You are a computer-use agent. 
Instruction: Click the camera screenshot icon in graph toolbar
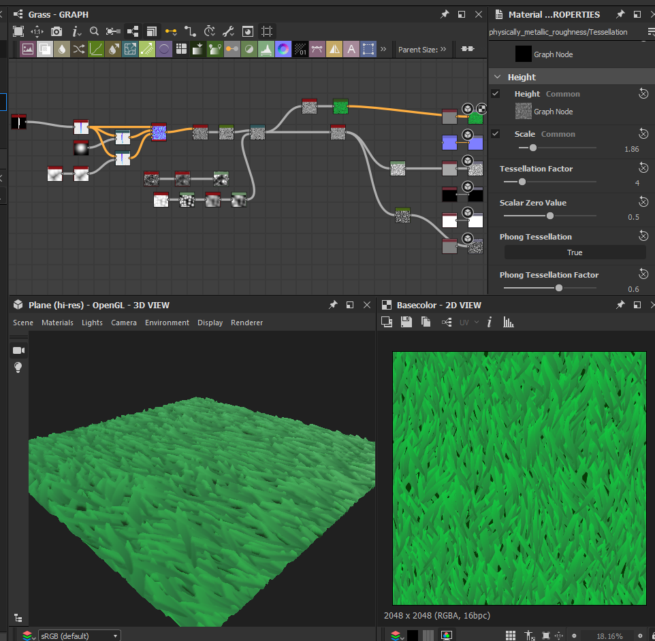point(57,31)
